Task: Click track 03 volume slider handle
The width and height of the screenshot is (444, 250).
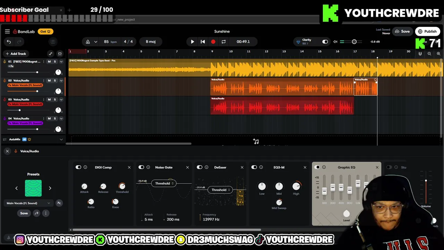Action: [x=19, y=110]
